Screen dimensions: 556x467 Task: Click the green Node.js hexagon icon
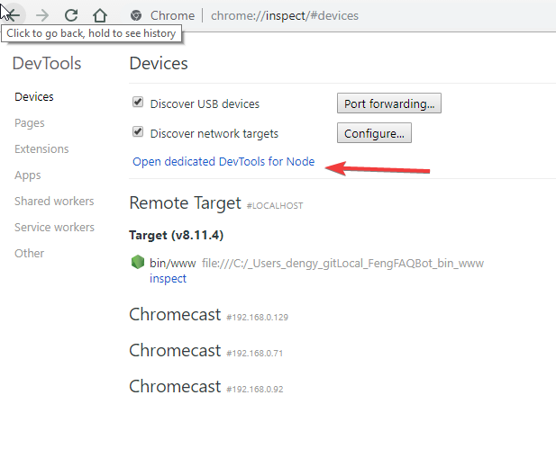point(138,263)
